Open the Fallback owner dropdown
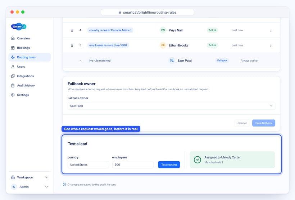 [x=171, y=106]
